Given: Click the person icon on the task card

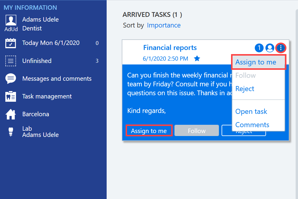Looking at the screenshot, I should [270, 48].
